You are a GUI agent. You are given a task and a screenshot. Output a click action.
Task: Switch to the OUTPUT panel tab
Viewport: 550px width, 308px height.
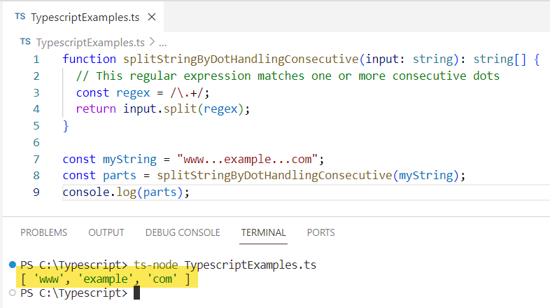pyautogui.click(x=106, y=232)
